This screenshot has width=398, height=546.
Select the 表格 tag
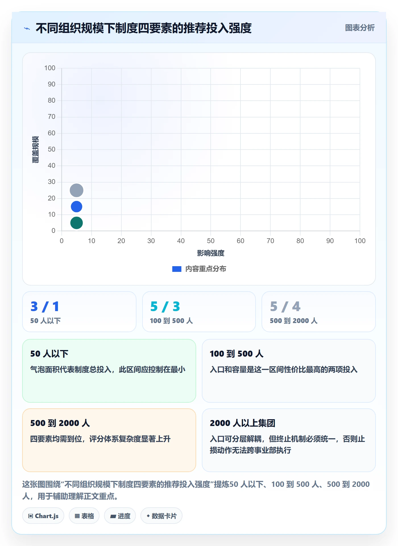click(84, 516)
